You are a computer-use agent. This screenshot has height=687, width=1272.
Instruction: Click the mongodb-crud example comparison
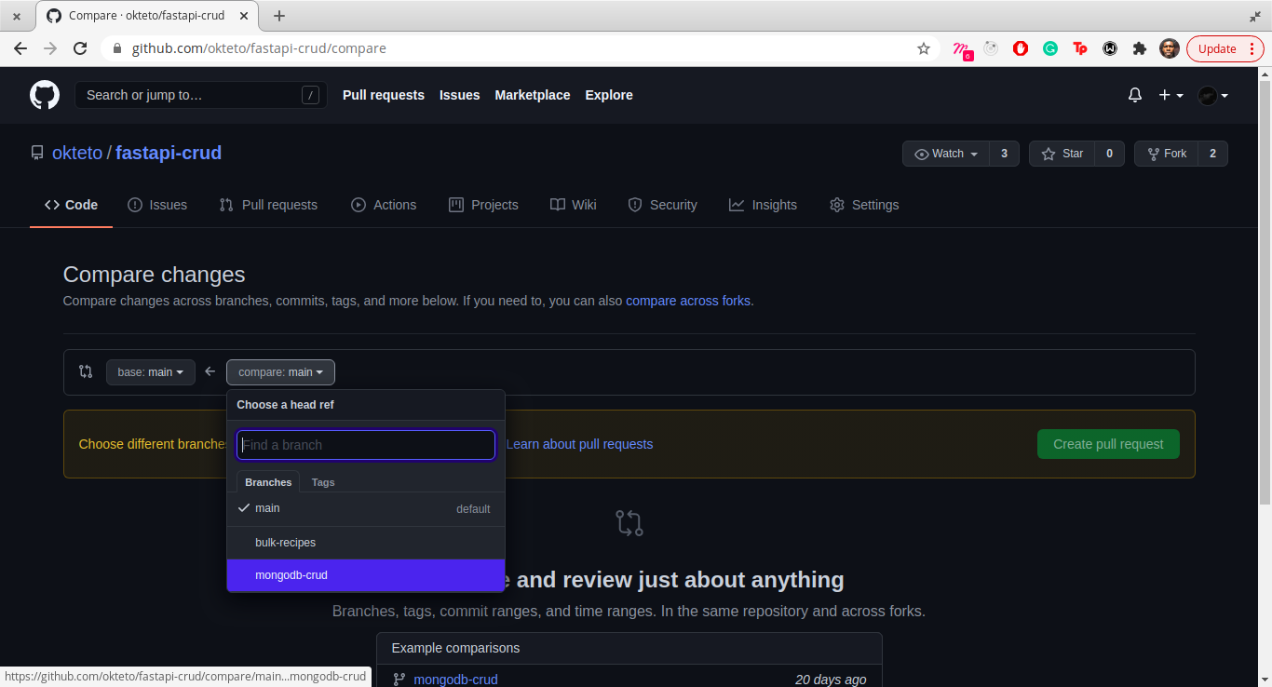455,680
